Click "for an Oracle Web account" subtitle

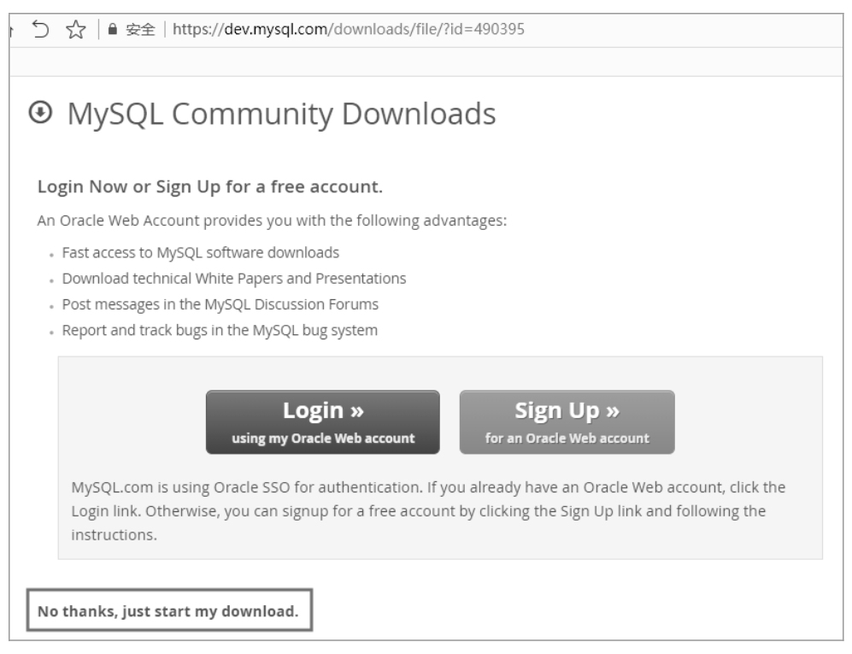point(567,439)
